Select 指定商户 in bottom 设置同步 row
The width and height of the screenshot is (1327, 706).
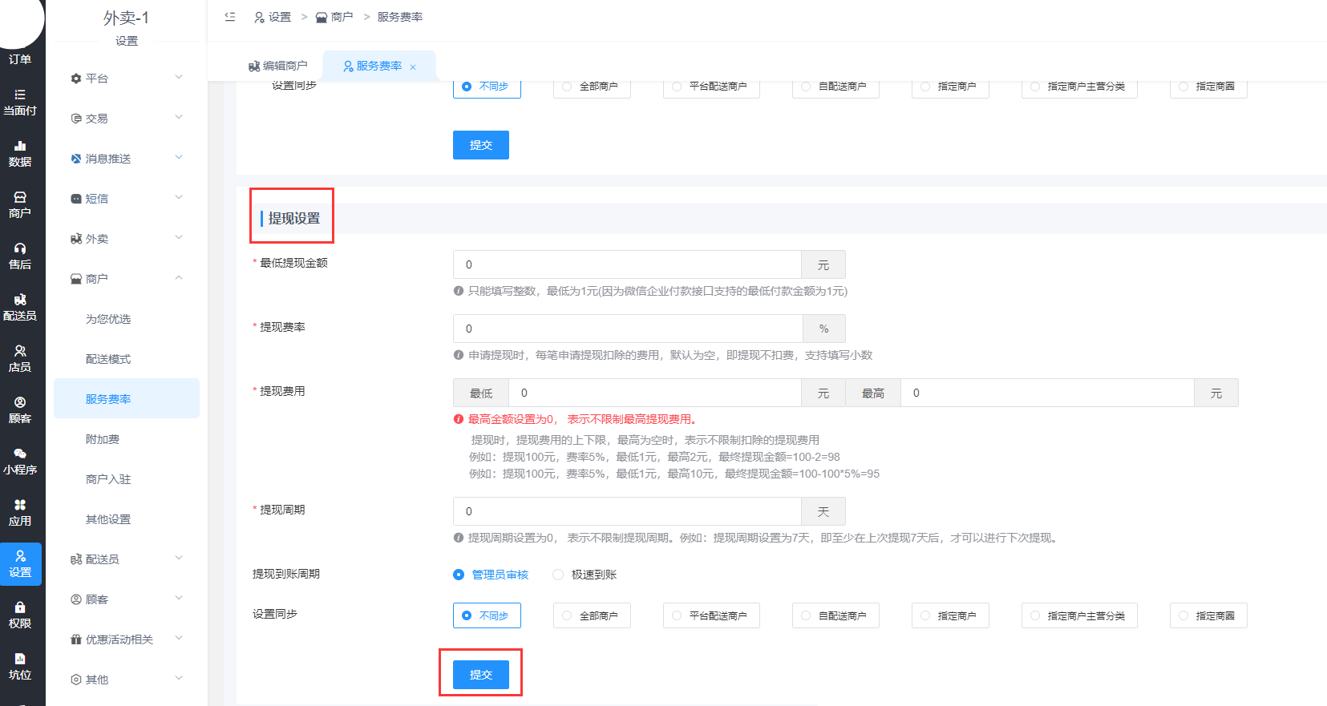950,615
